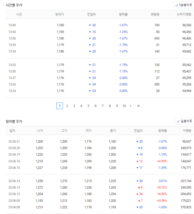Click the bar-chart icon in 5분봉차트
The height and width of the screenshot is (214, 194).
(176, 5)
